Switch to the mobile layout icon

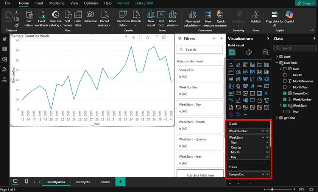(x=26, y=182)
